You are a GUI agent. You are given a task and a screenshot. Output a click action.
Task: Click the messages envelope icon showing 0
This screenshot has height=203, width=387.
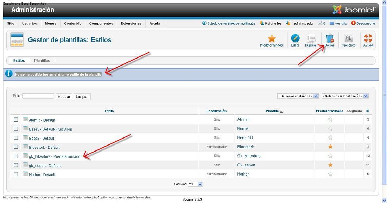pyautogui.click(x=320, y=23)
